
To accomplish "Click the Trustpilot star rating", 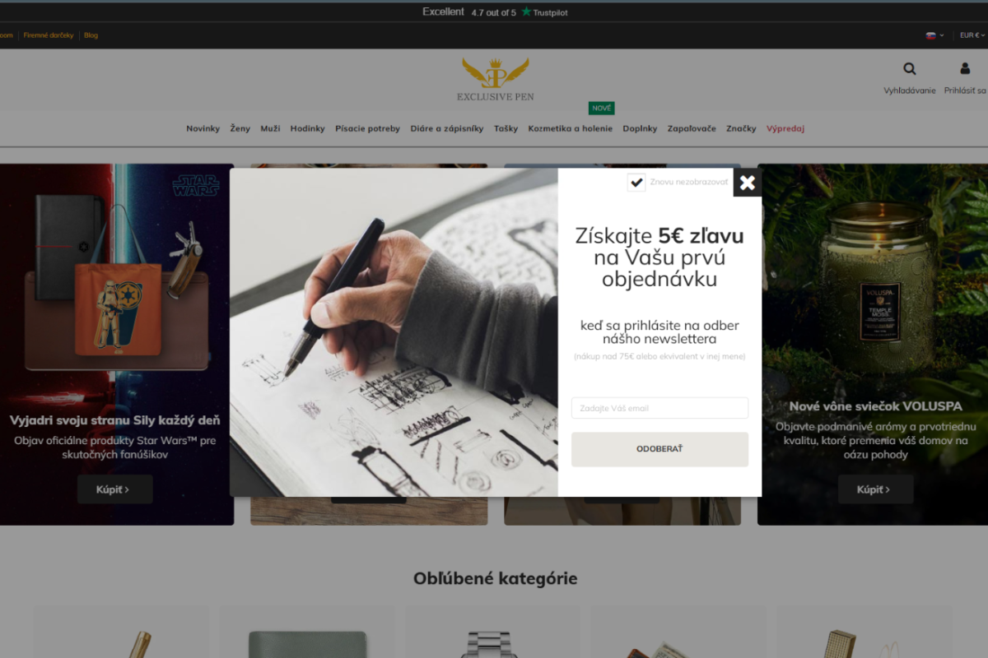I will [495, 12].
